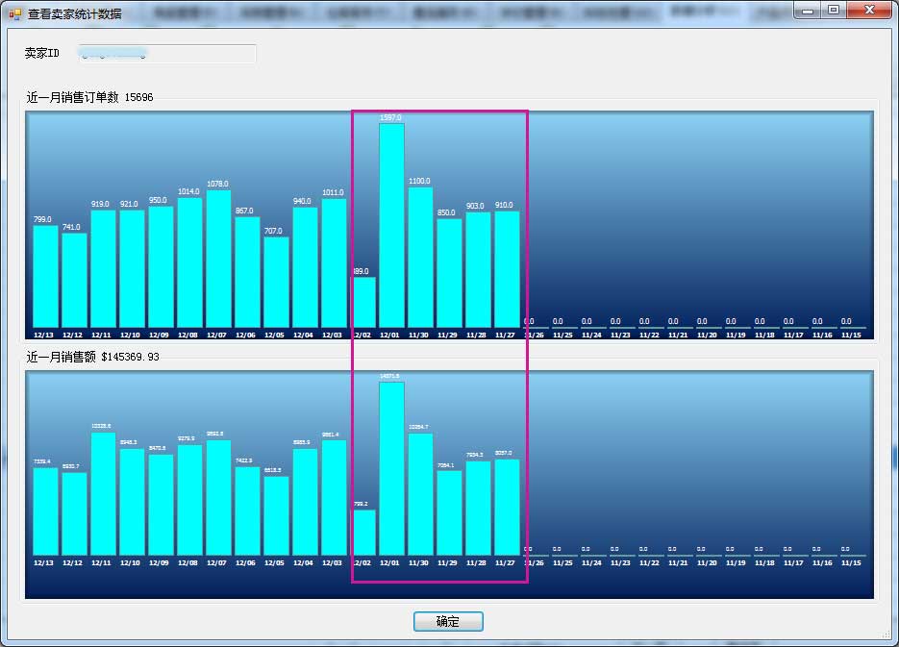Close the seller statistics dialog
Screen dimensions: 899x647
point(869,11)
